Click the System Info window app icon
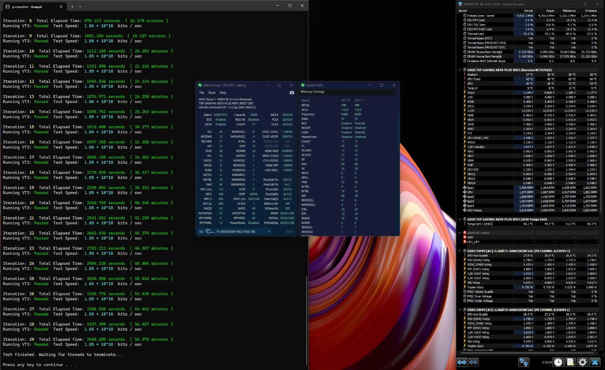The width and height of the screenshot is (605, 370). point(302,85)
